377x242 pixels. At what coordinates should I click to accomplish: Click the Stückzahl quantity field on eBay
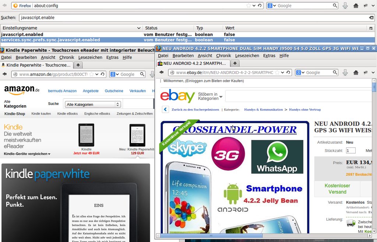click(350, 151)
